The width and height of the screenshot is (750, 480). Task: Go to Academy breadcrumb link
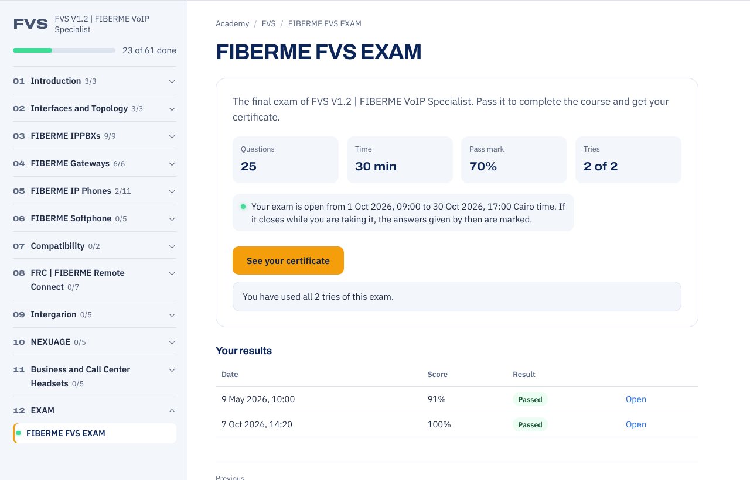[232, 24]
